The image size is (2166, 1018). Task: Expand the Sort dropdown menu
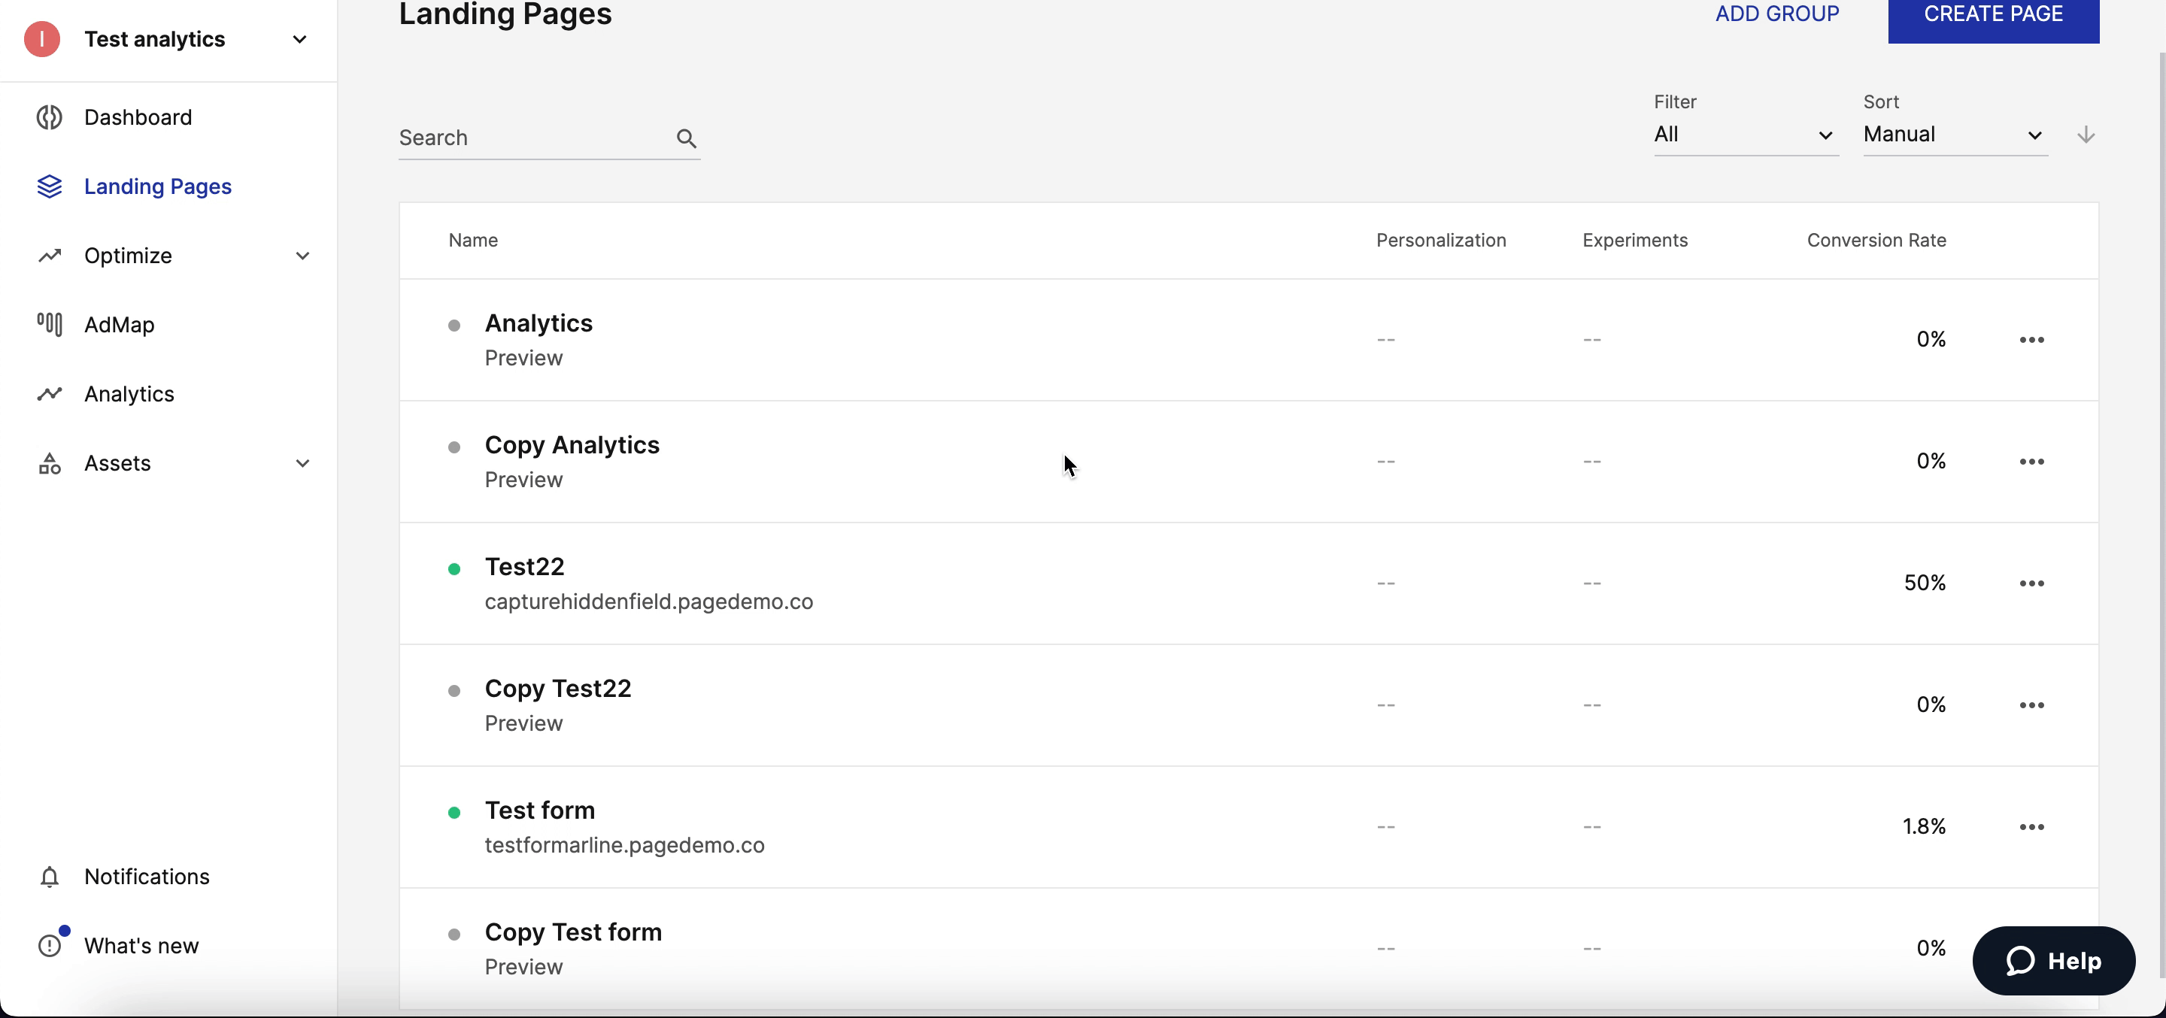pyautogui.click(x=1955, y=134)
